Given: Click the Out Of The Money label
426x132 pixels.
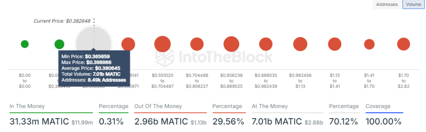Looking at the screenshot, I should coord(158,106).
